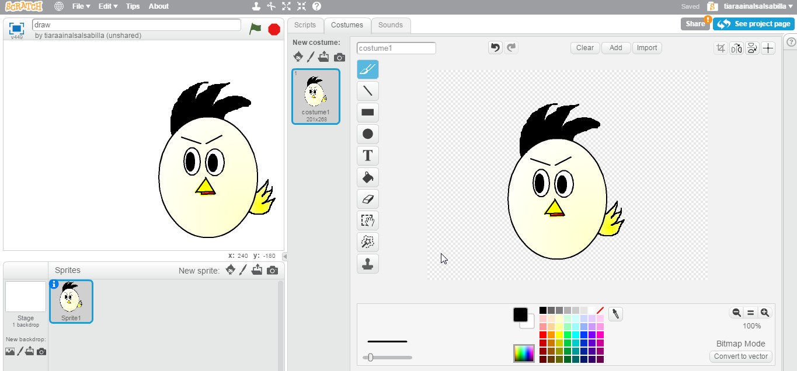Switch to the Sounds tab
Viewport: 797px width, 371px height.
390,25
